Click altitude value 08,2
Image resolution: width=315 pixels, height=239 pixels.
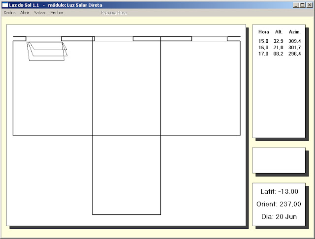coord(278,54)
